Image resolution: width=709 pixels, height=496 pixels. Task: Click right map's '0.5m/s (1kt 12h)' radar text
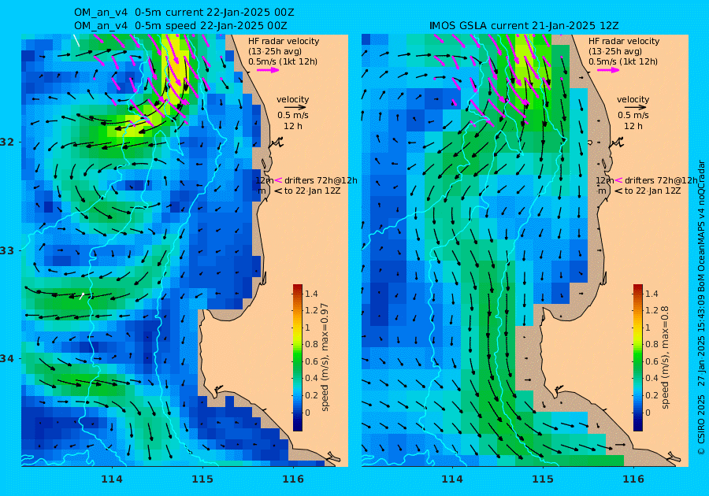coord(623,62)
